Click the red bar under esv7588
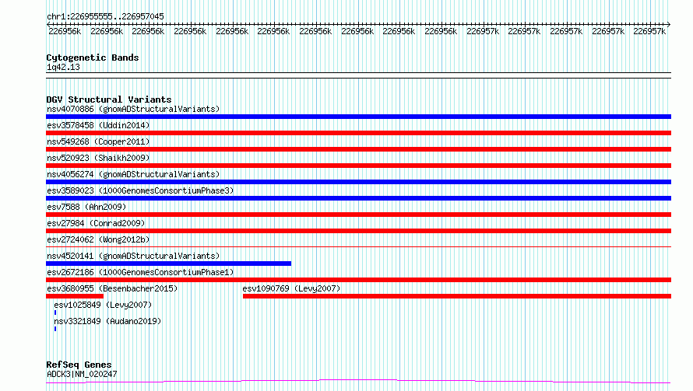Viewport: 693px width, 391px height. click(x=358, y=215)
